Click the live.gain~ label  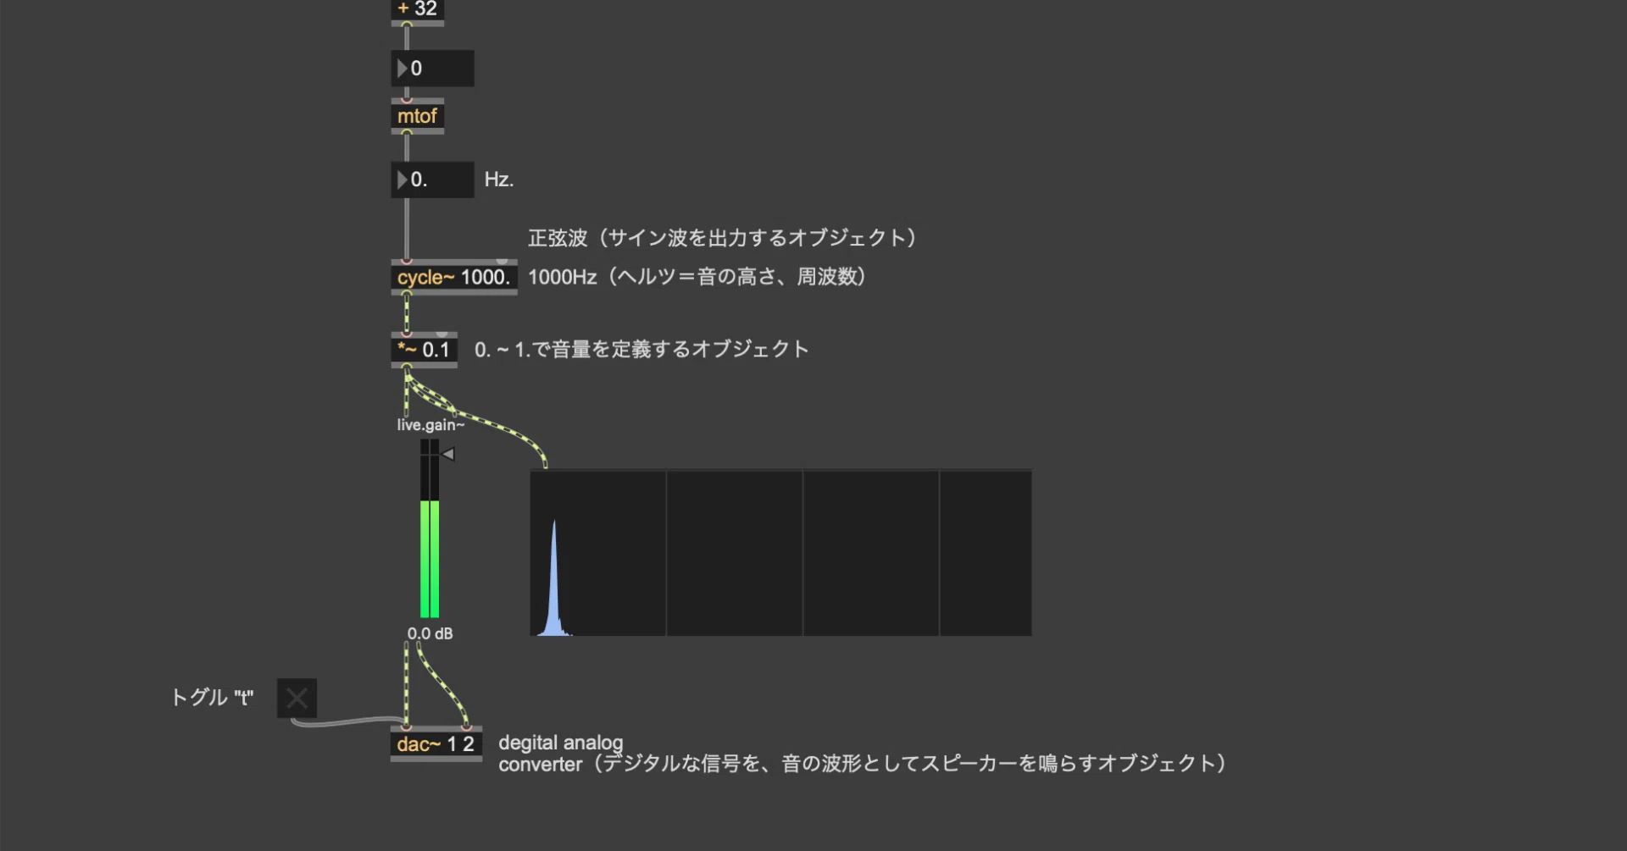(430, 425)
